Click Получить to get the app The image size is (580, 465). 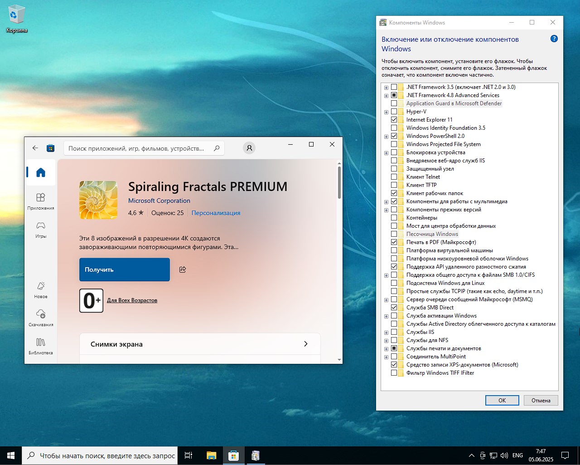[x=125, y=269]
